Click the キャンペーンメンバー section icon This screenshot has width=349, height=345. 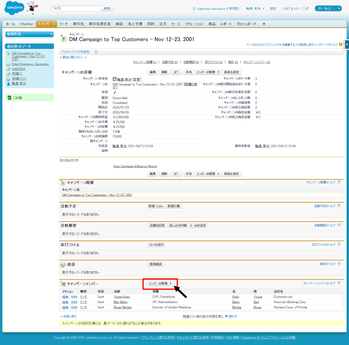pos(63,284)
